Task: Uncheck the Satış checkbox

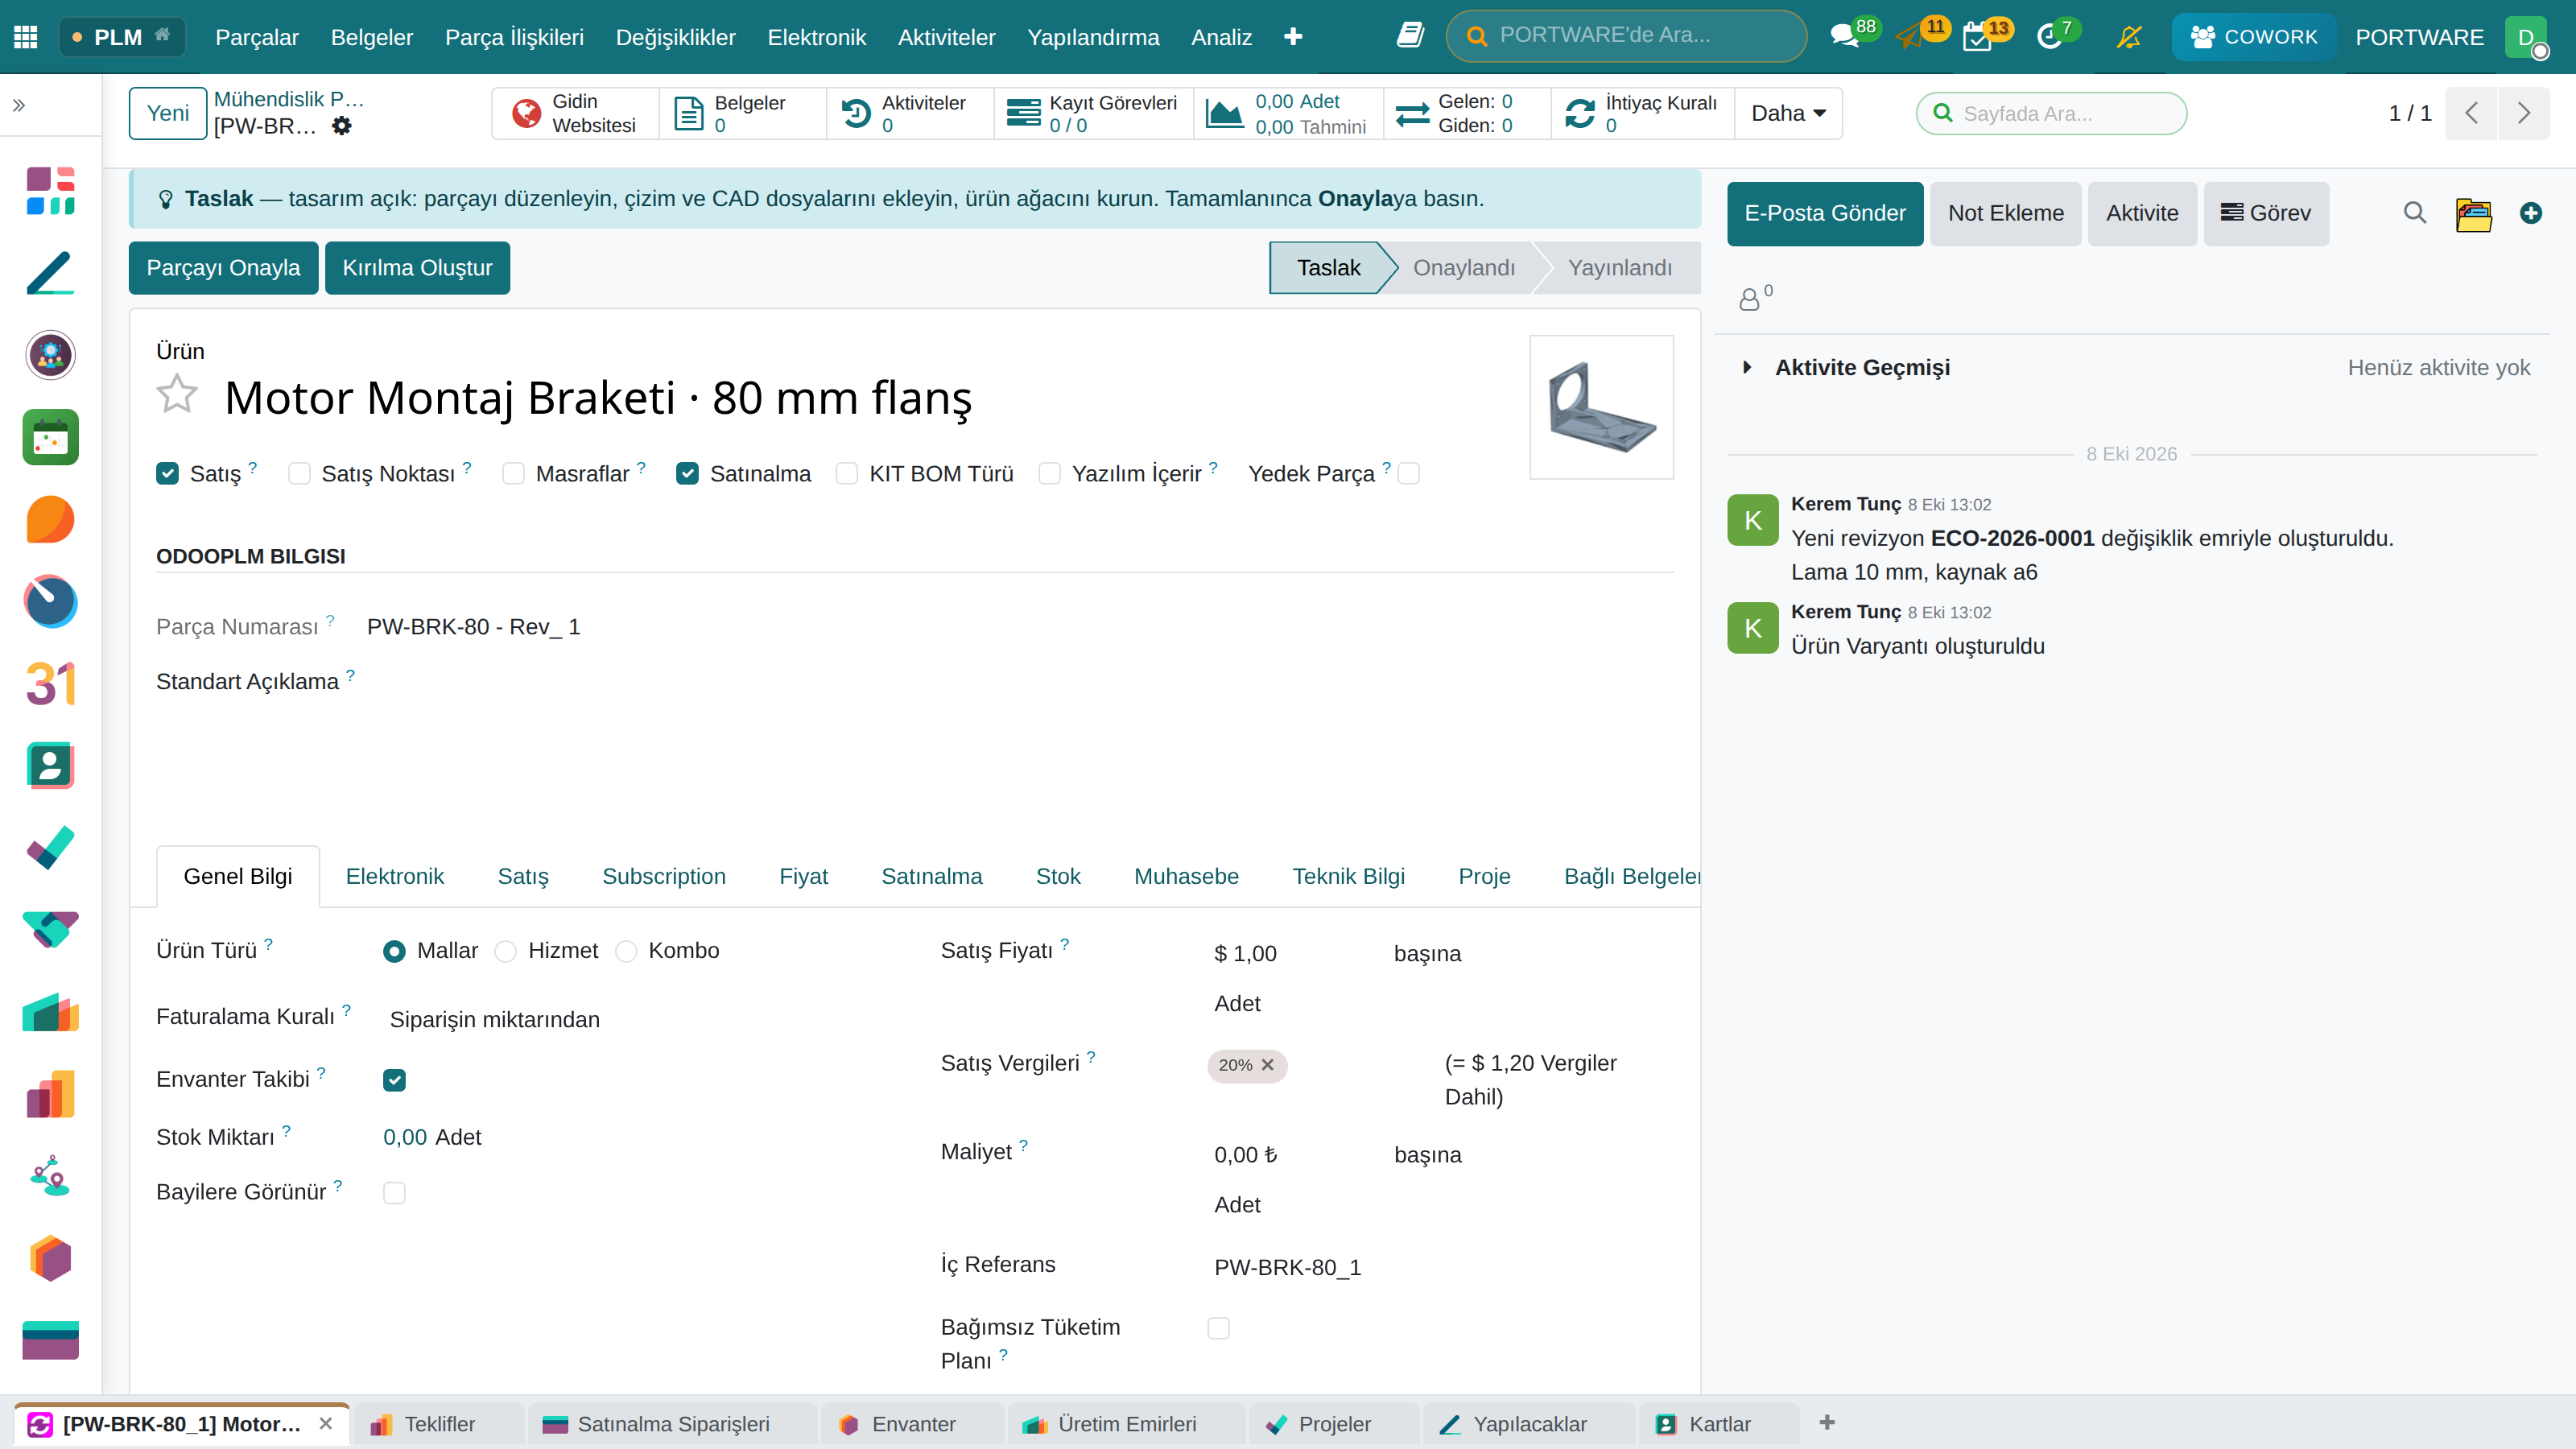Action: pos(167,473)
